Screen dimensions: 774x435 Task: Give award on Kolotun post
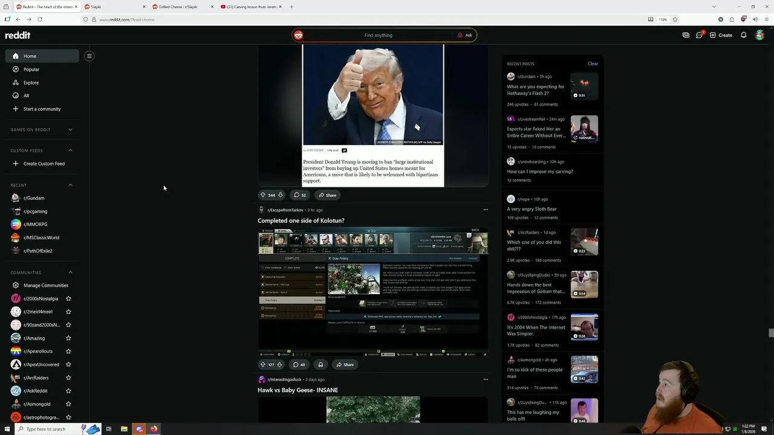[x=320, y=364]
